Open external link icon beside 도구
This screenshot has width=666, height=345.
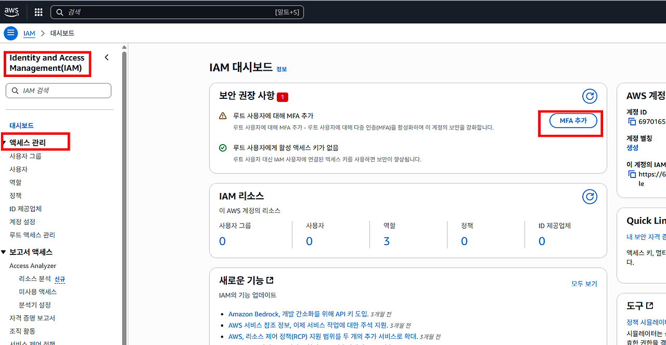[x=650, y=305]
